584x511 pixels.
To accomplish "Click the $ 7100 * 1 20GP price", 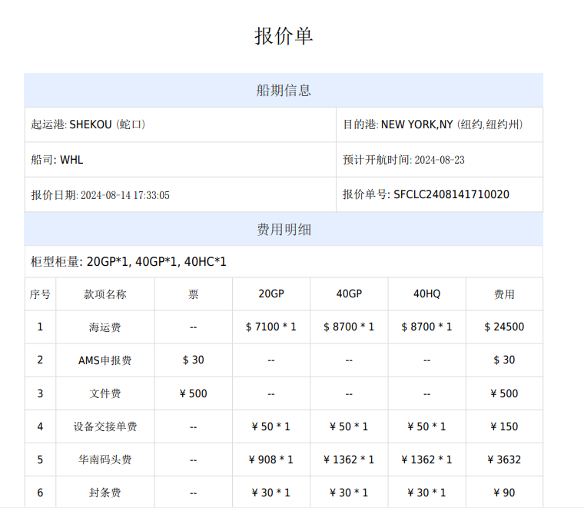I will (x=271, y=327).
